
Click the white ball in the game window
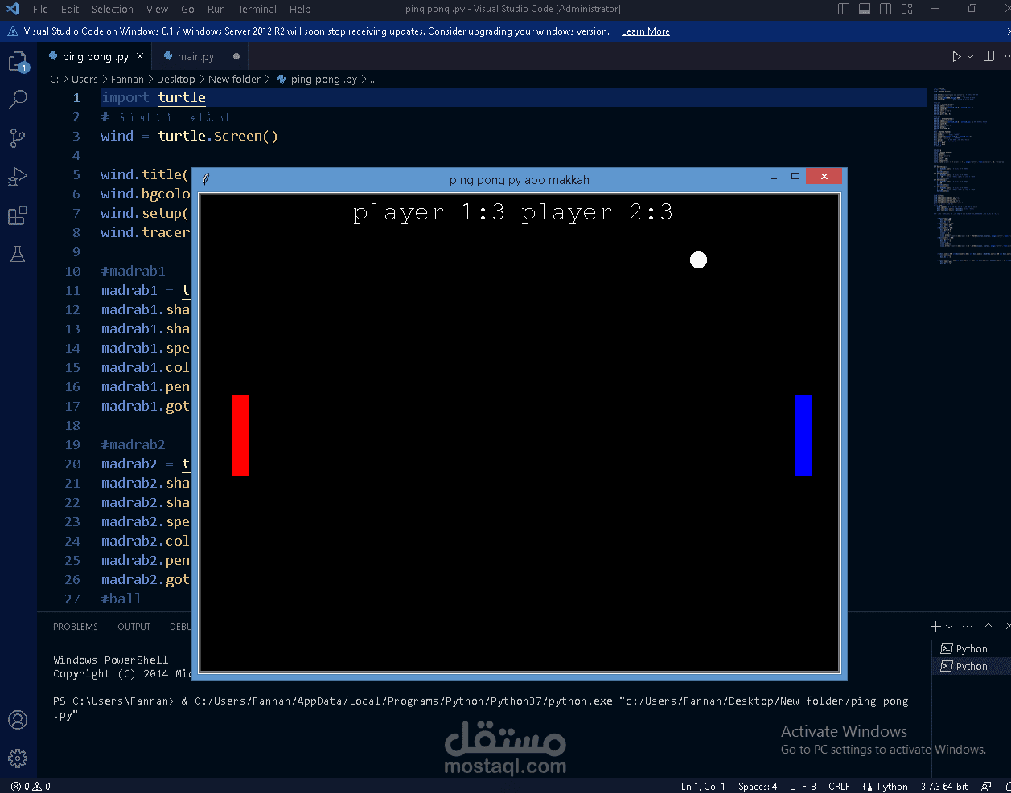[x=698, y=260]
